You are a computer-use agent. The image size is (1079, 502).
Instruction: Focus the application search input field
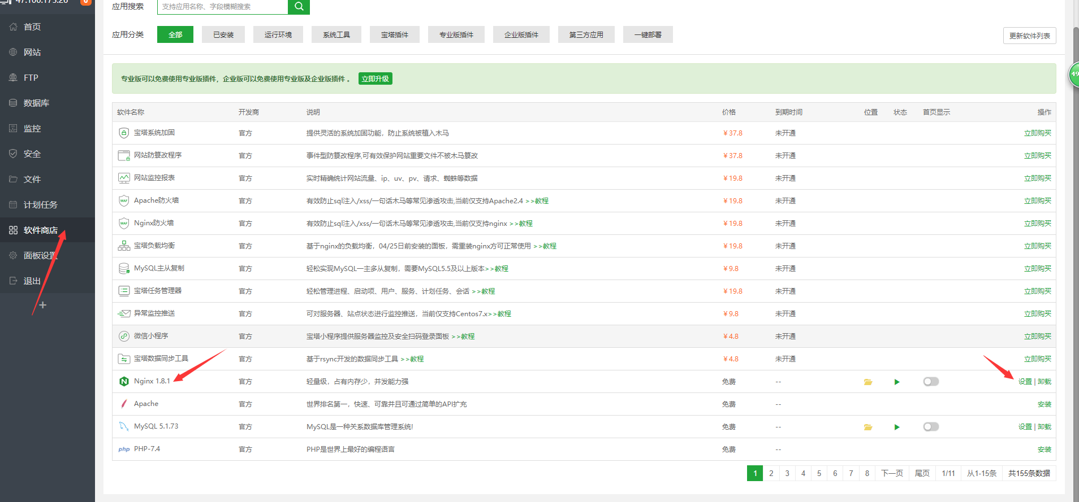coord(223,7)
